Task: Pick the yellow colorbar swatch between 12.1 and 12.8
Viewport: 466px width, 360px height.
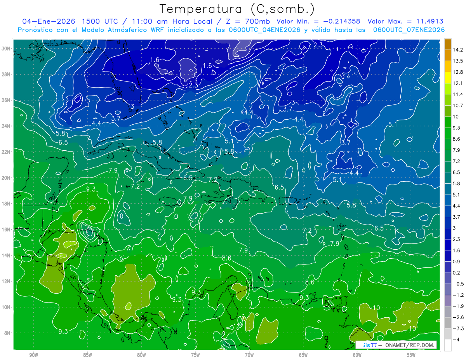Action: tap(448, 78)
